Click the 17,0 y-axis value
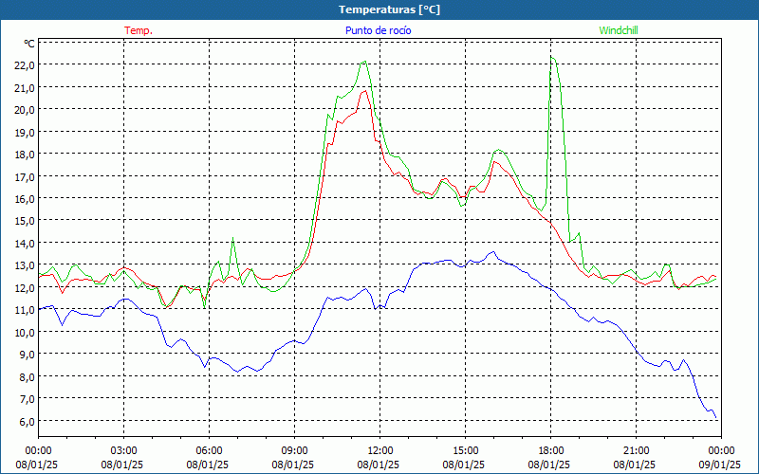Image resolution: width=759 pixels, height=474 pixels. 25,176
